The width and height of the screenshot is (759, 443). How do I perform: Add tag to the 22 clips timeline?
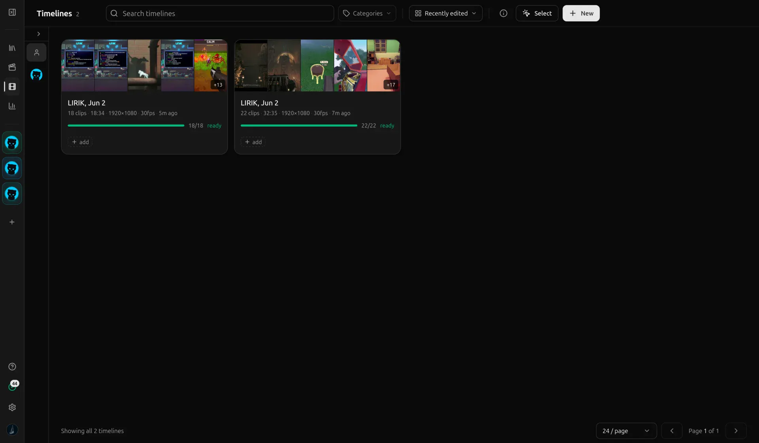pos(253,142)
